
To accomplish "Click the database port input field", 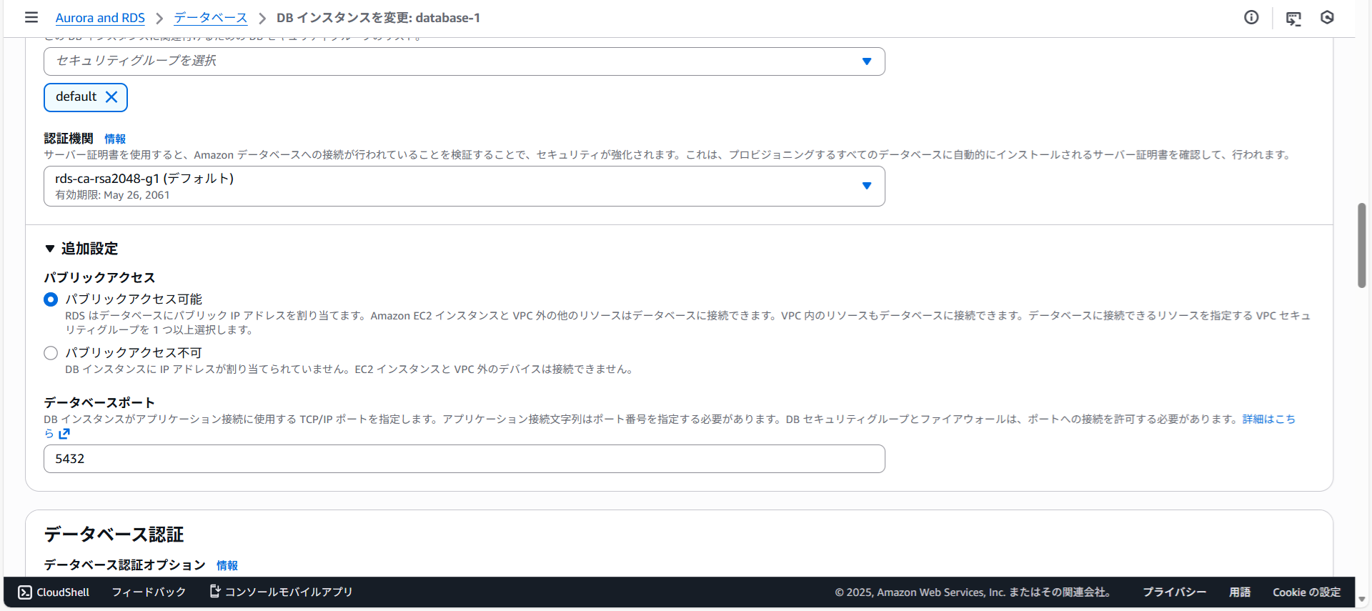I will [464, 459].
